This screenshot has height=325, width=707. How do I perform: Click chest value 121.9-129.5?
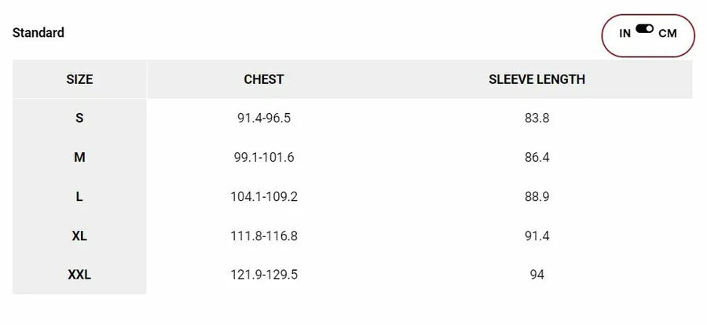pyautogui.click(x=264, y=275)
